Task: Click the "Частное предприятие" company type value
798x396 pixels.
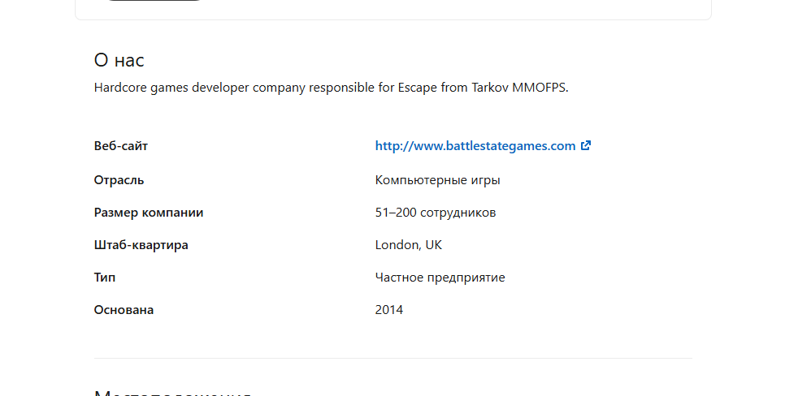Action: [x=440, y=278]
